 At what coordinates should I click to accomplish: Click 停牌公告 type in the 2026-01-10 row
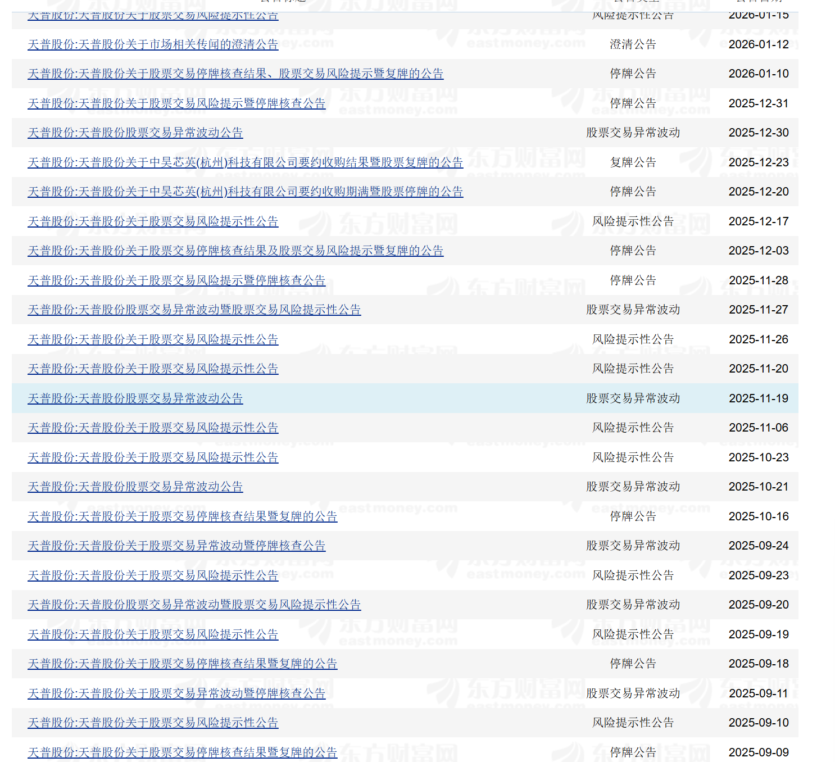(633, 74)
